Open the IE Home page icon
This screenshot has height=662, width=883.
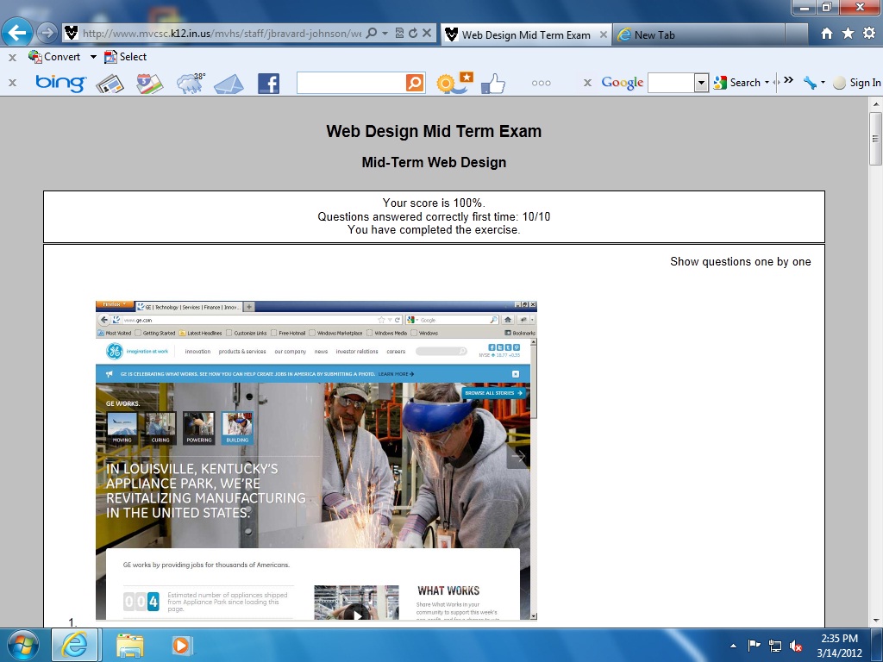(827, 34)
